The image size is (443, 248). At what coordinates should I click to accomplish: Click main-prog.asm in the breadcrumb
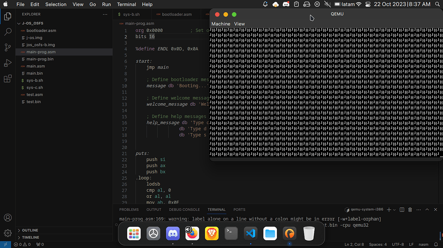[x=139, y=23]
